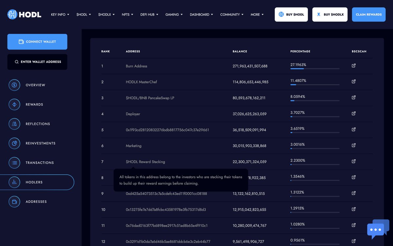The height and width of the screenshot is (246, 393).
Task: Open the Overview dollar icon
Action: (14, 85)
